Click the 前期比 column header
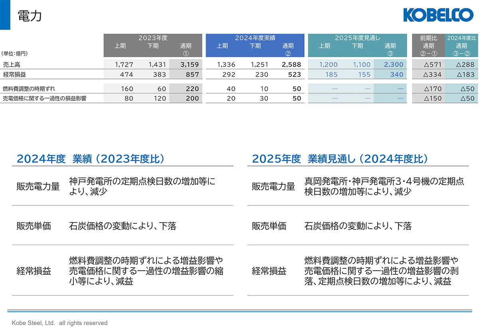 pos(428,38)
